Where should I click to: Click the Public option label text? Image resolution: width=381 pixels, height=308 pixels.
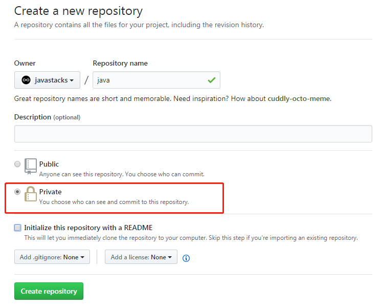click(x=49, y=164)
